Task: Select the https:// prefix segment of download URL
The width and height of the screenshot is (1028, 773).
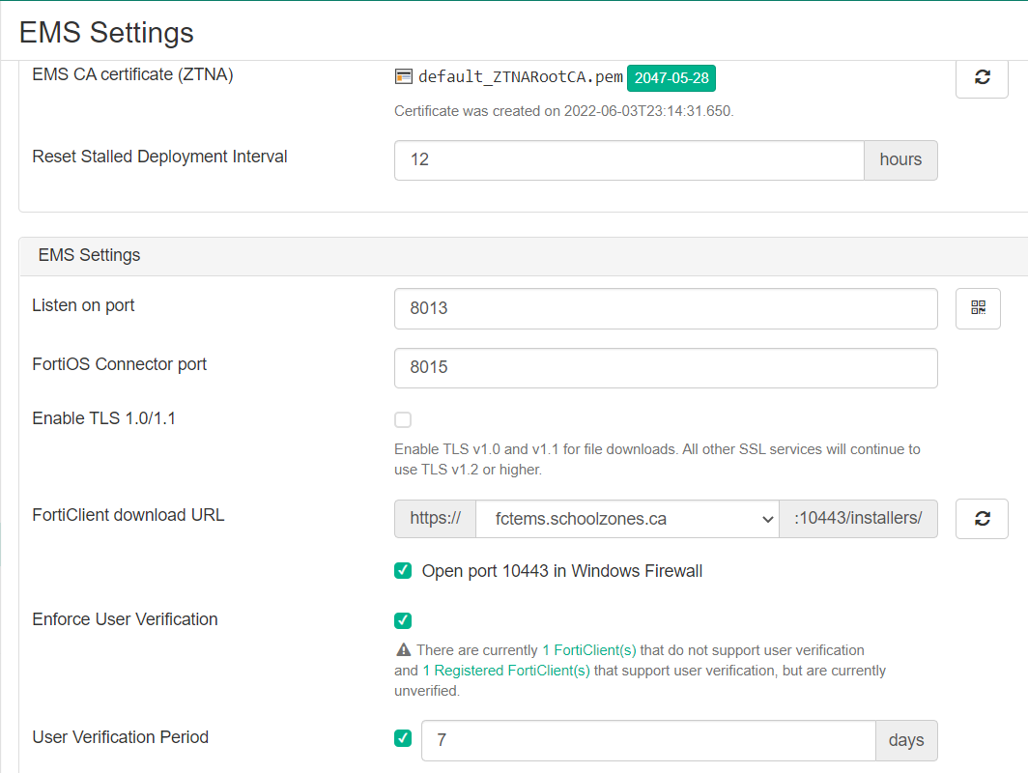Action: tap(435, 519)
